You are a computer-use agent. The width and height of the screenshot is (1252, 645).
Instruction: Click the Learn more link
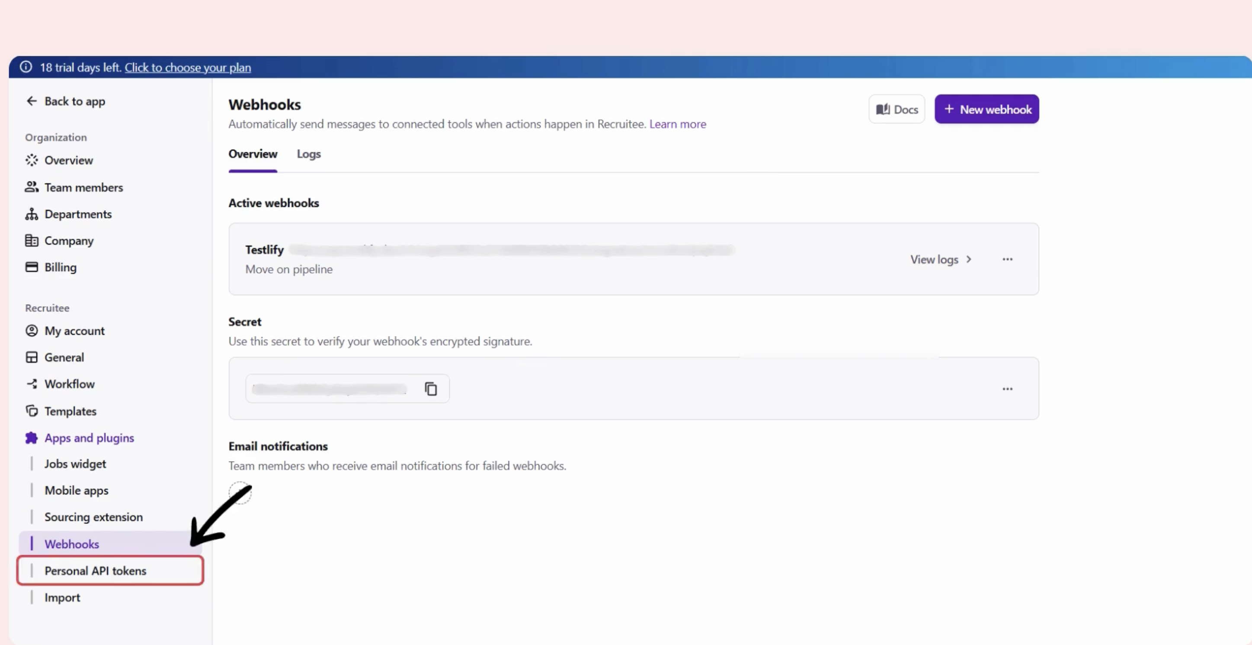click(677, 124)
